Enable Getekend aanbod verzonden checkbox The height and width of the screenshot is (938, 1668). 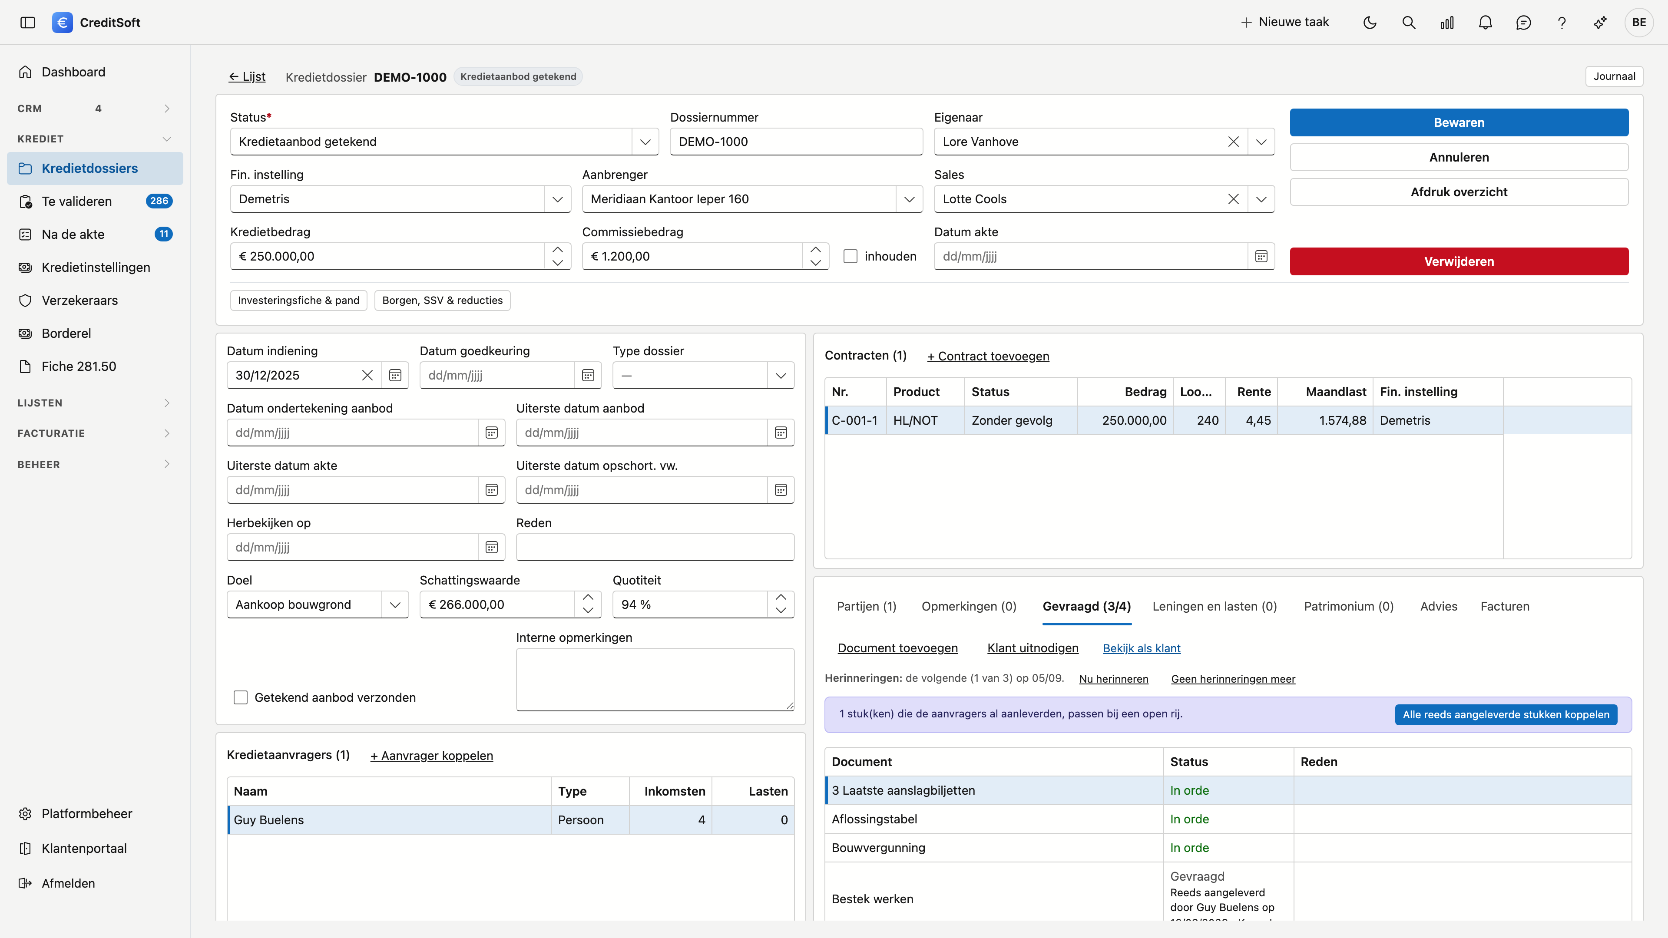click(240, 697)
